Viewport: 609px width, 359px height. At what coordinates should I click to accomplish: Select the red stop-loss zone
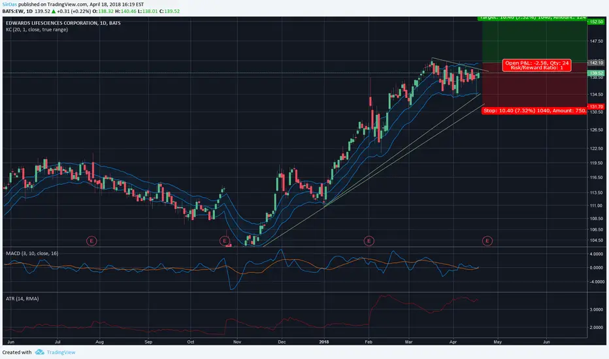[x=535, y=85]
